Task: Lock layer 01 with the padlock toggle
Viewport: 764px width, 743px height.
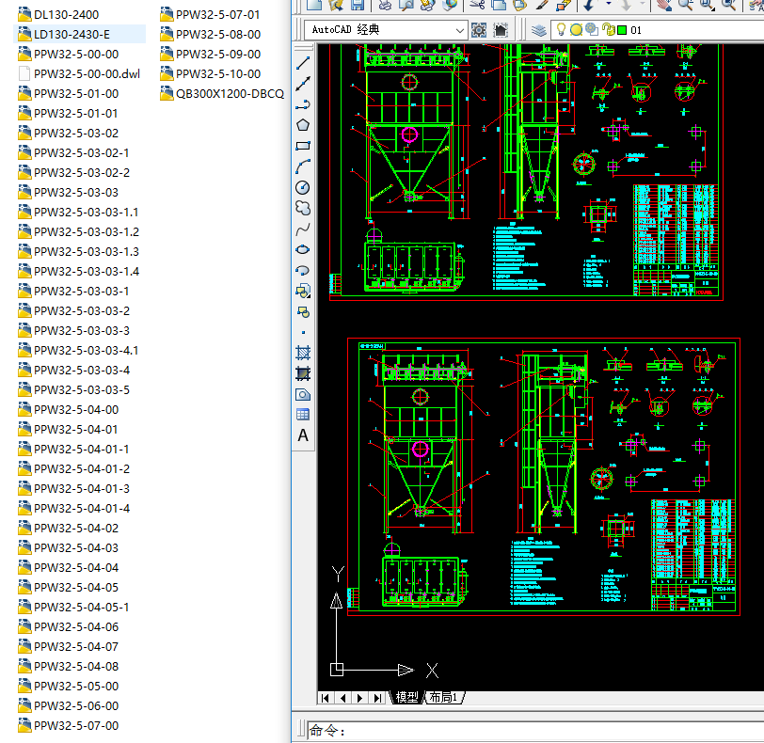Action: click(x=607, y=29)
